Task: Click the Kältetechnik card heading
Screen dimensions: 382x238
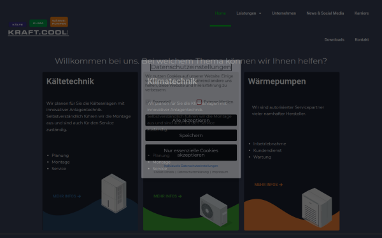Action: coord(70,81)
